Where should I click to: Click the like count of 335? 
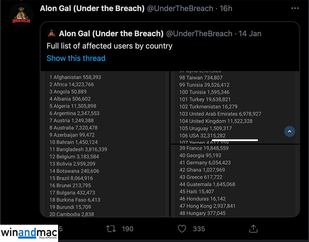point(199,229)
